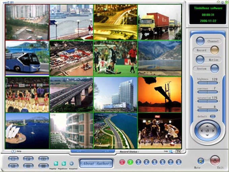Image resolution: width=229 pixels, height=172 pixels.
Task: Open the Log search icon
Action: click(x=171, y=151)
